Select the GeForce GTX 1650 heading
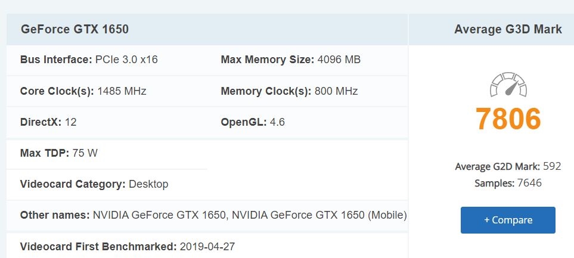The height and width of the screenshot is (258, 574). click(75, 29)
